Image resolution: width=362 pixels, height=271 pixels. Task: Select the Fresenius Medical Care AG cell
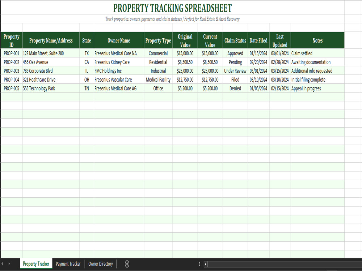tap(119, 88)
